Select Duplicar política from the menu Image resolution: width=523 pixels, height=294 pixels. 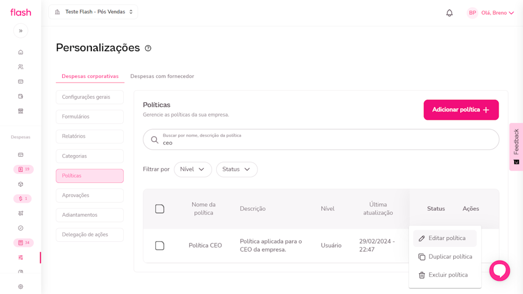[x=445, y=257]
